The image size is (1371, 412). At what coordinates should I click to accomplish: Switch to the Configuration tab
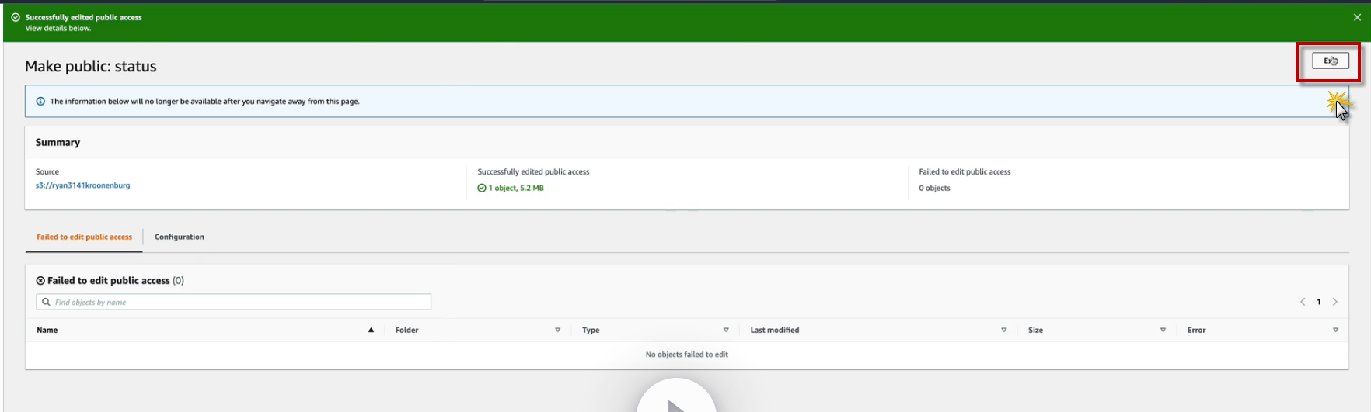180,237
